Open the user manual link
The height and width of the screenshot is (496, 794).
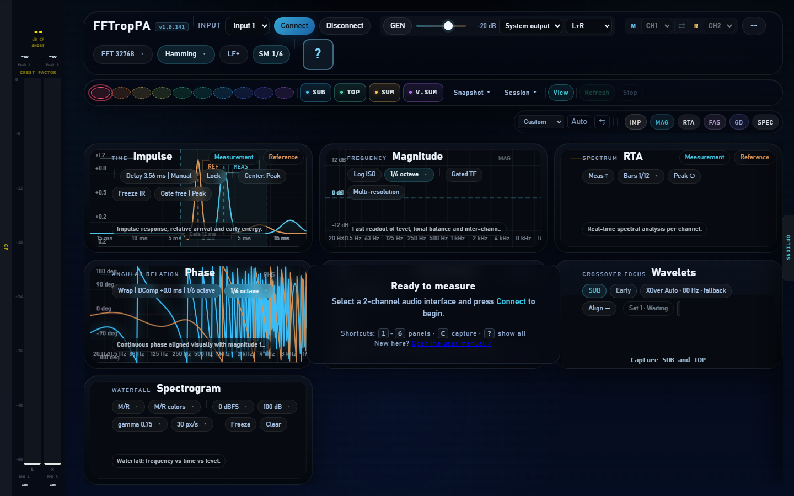tap(452, 343)
